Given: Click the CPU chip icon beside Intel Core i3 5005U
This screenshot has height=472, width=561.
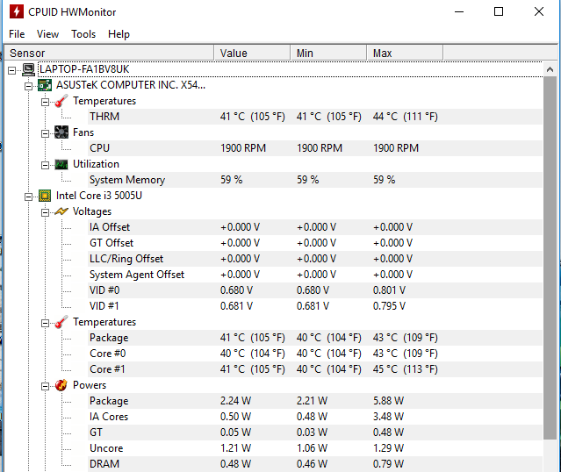Looking at the screenshot, I should (45, 196).
